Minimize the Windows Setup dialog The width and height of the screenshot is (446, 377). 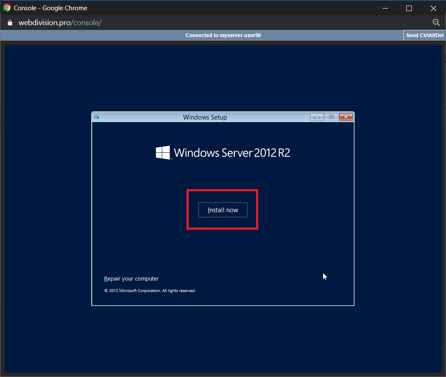(x=317, y=117)
